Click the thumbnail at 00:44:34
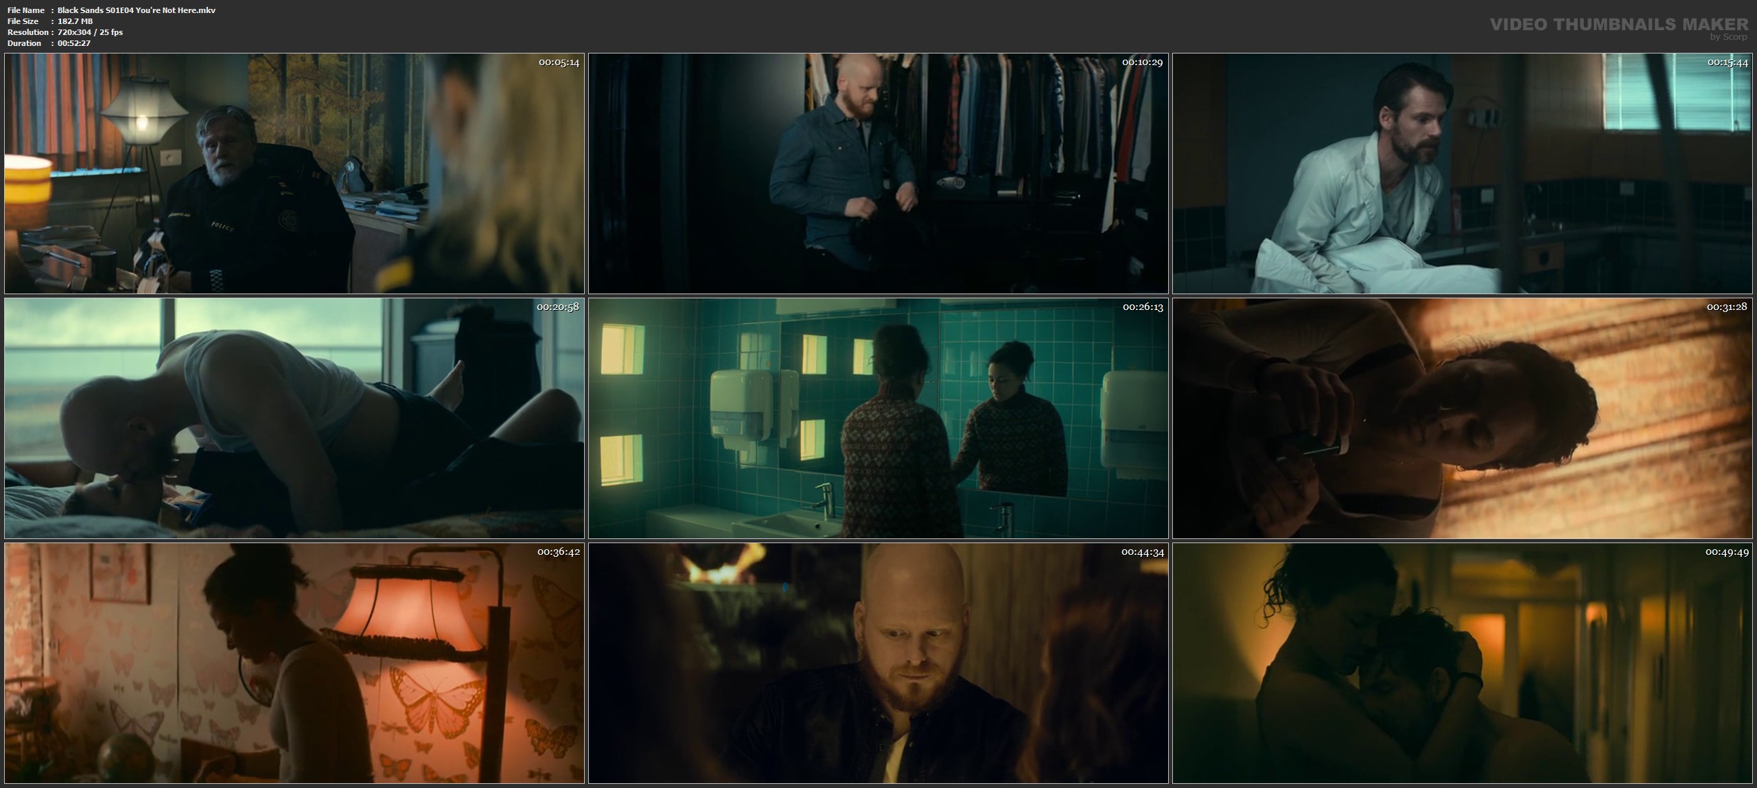1757x788 pixels. point(878,662)
